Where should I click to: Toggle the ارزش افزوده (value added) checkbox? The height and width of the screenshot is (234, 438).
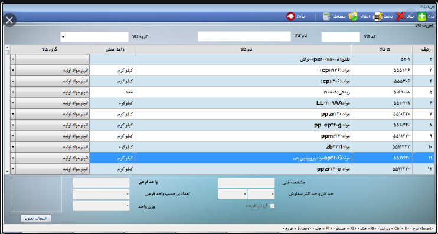(272, 206)
